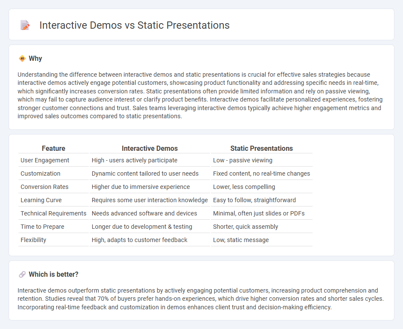The image size is (403, 329).
Task: Select the Technical Requirements row label
Action: (x=54, y=213)
